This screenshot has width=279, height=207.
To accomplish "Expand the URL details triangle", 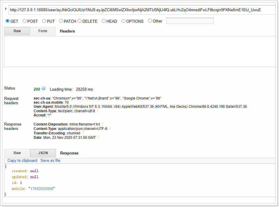I will tap(6, 9).
